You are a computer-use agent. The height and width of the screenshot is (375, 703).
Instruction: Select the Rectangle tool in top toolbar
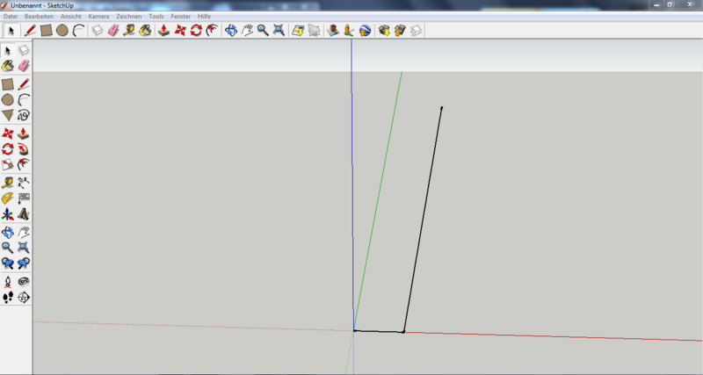coord(47,30)
